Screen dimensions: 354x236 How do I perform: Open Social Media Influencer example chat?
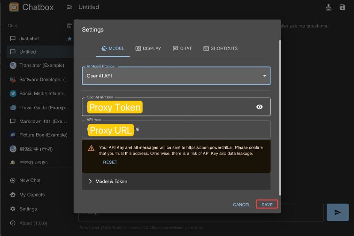(x=40, y=93)
